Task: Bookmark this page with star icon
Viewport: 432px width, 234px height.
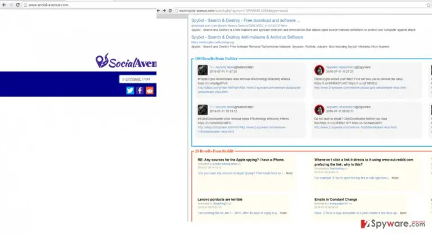Action: 429,4
